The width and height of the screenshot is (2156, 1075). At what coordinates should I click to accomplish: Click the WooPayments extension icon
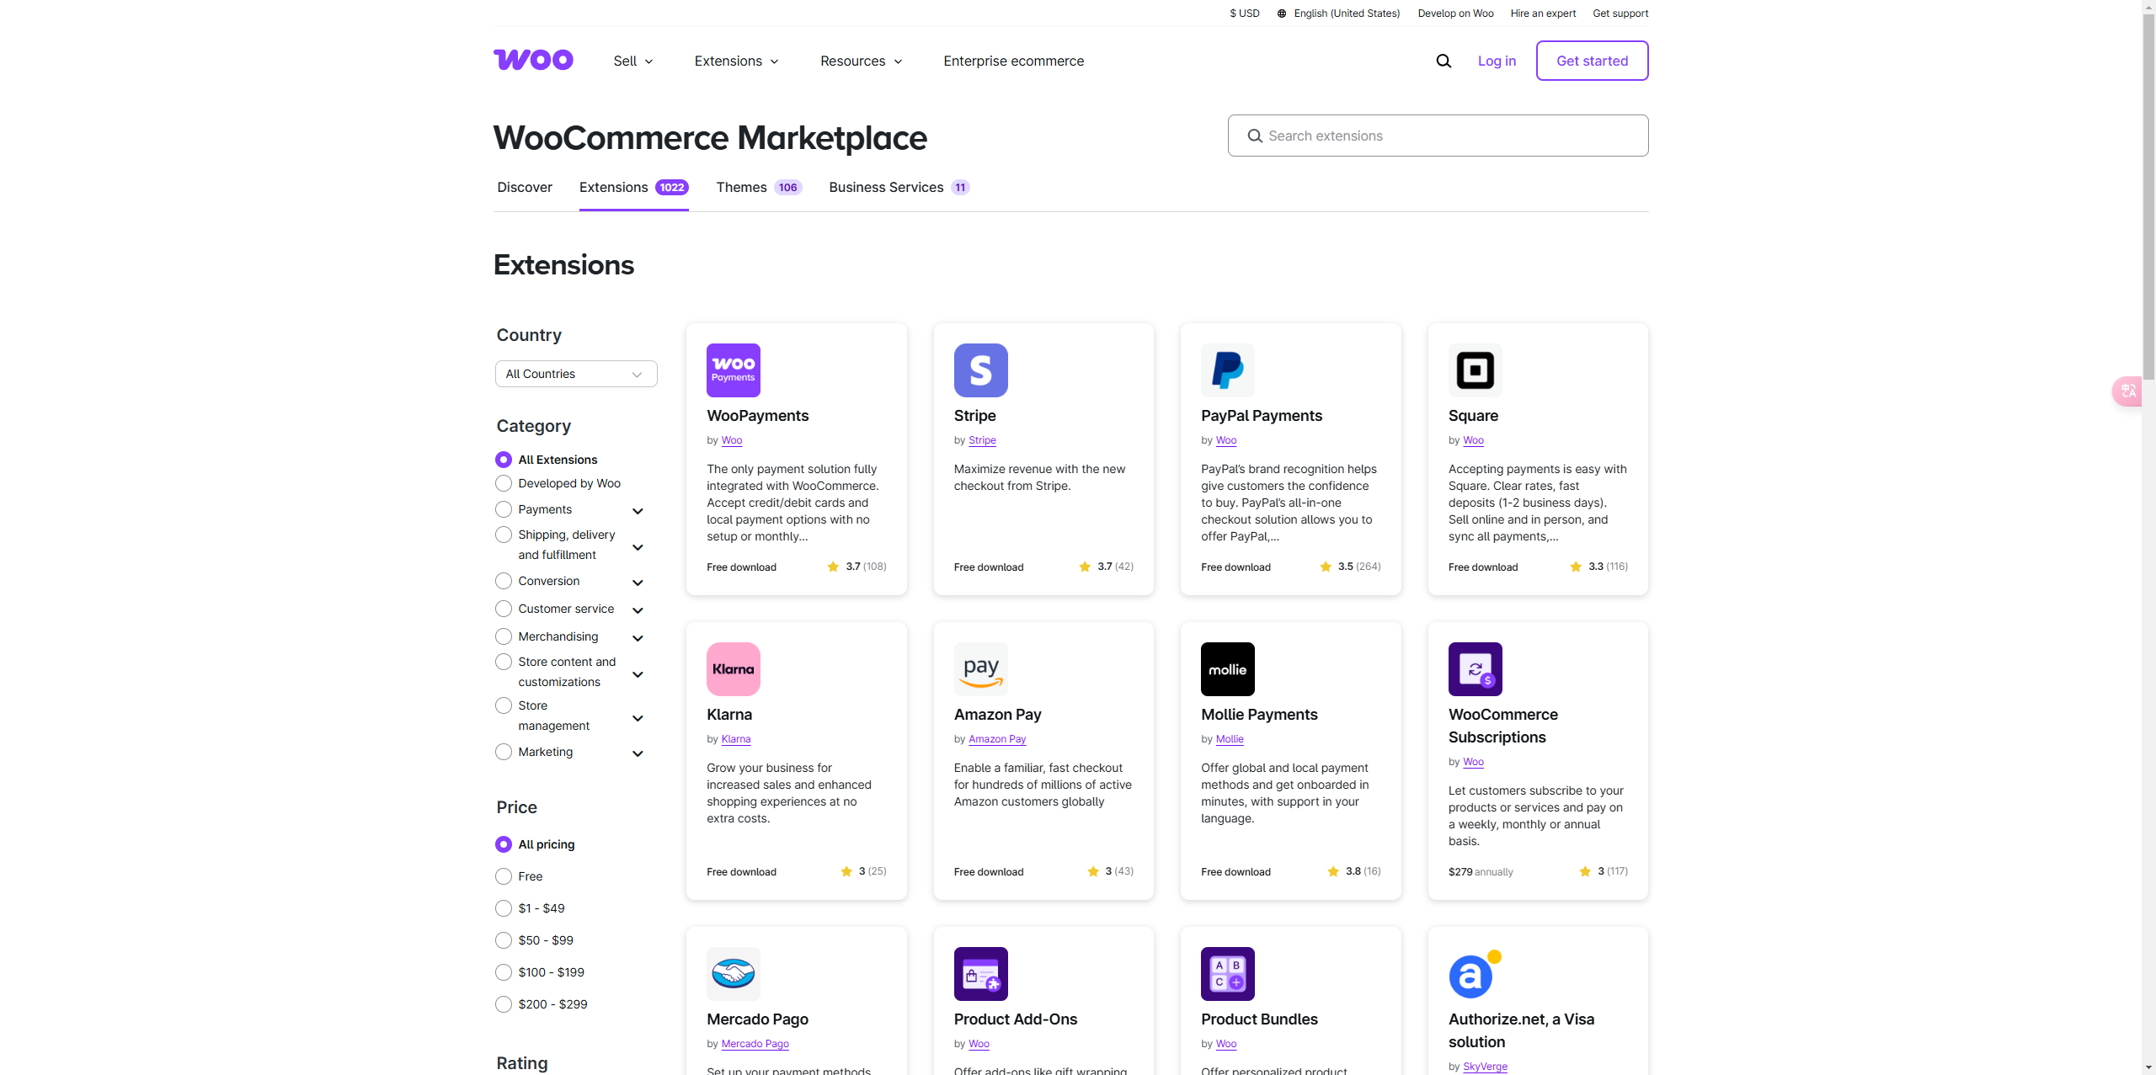[733, 370]
